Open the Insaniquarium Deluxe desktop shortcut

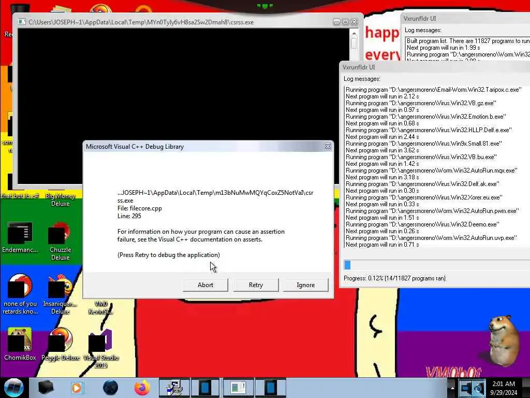[61, 294]
